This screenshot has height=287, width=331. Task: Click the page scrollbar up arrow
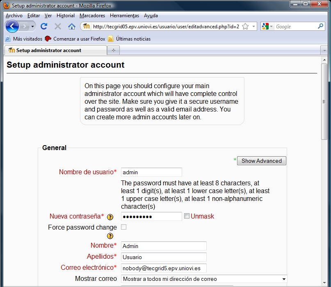click(x=324, y=60)
